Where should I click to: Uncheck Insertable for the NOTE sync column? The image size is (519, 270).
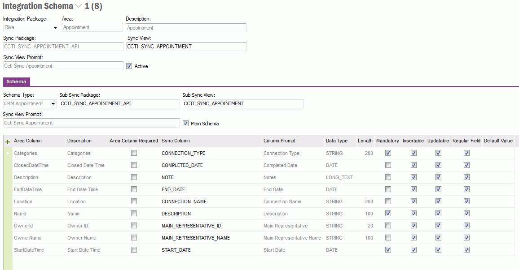(x=413, y=177)
